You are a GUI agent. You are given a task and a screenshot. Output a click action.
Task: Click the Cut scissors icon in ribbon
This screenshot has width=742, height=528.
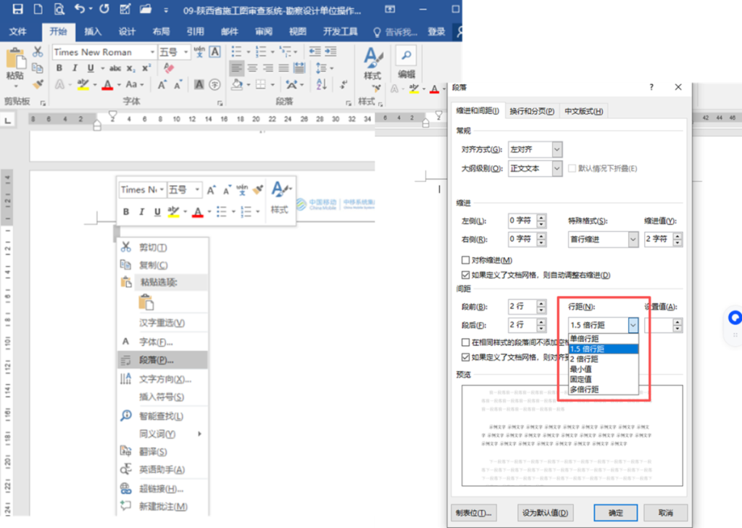coord(38,52)
